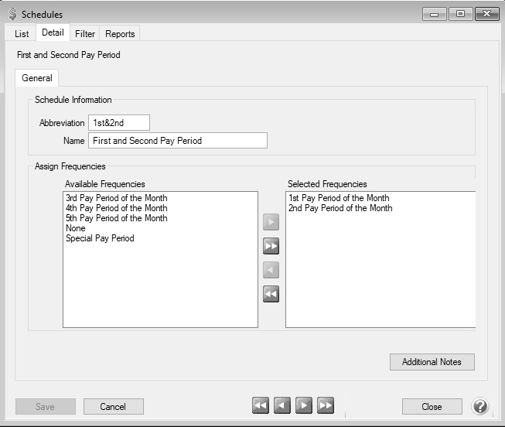Open the Reports tab
Screen dimensions: 505x427
click(x=120, y=34)
